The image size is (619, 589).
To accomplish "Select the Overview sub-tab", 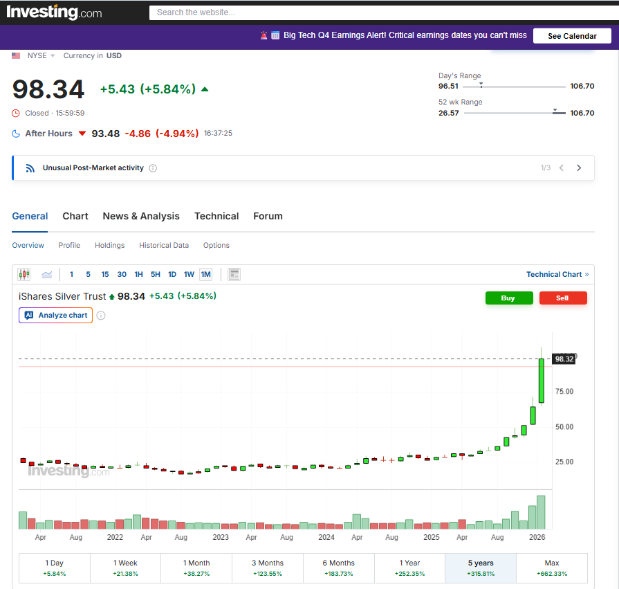I will coord(28,245).
